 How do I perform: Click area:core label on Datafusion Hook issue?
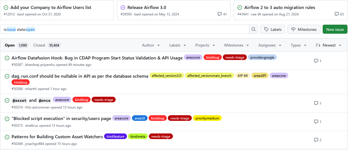193,57
